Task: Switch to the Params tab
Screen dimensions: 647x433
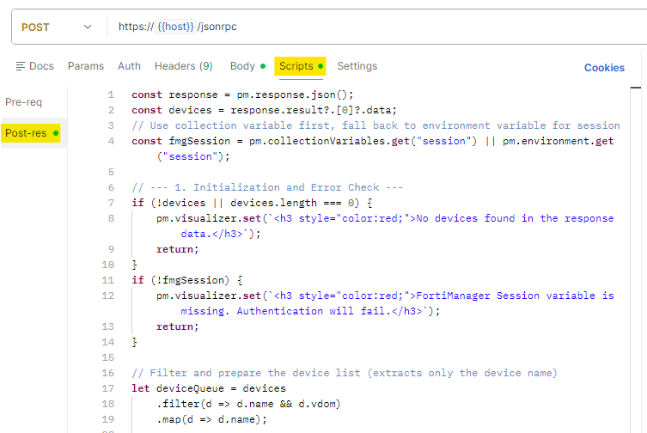Action: click(86, 66)
